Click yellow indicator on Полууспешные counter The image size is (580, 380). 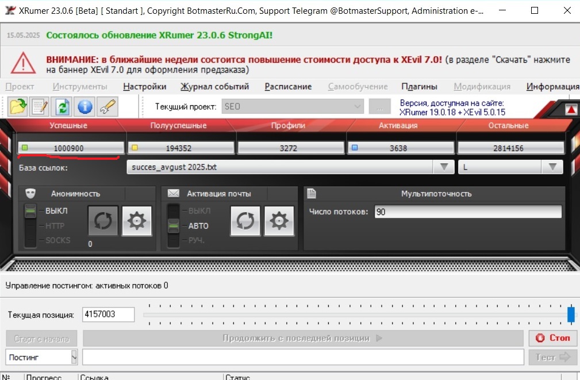pos(135,148)
